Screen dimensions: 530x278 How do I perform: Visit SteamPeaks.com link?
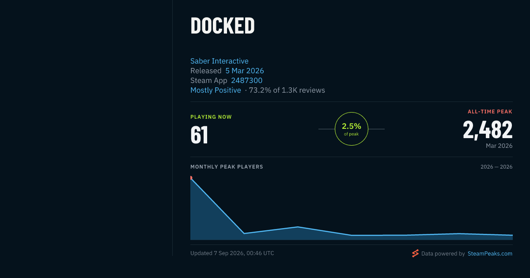click(x=490, y=254)
